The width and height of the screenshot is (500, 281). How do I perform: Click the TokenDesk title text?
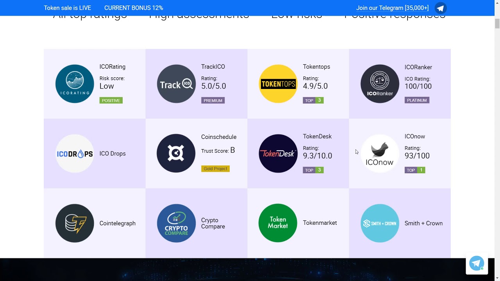317,136
